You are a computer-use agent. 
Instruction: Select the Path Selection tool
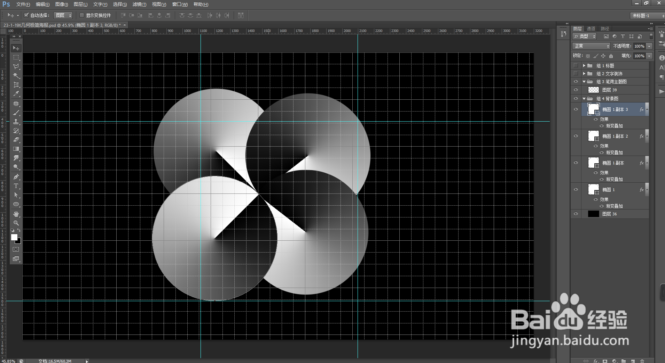point(16,195)
